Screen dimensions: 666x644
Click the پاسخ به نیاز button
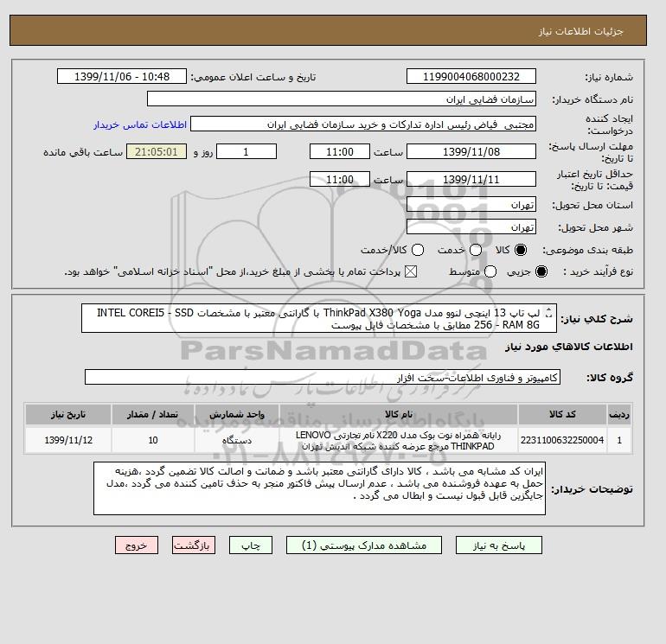tap(499, 545)
